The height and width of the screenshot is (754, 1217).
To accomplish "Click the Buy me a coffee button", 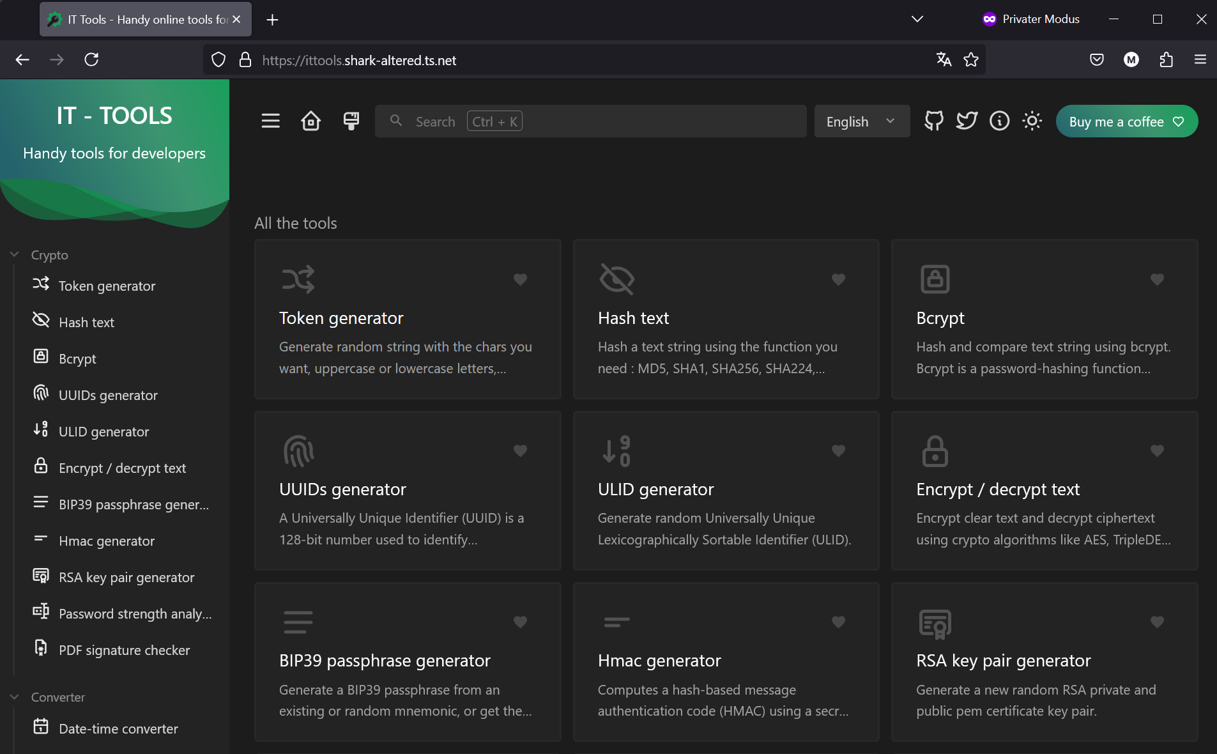I will 1126,121.
